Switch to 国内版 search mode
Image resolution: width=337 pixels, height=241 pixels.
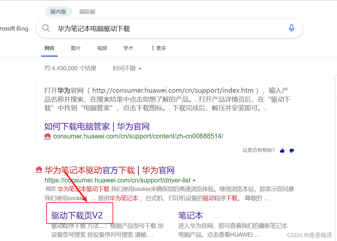(x=58, y=12)
